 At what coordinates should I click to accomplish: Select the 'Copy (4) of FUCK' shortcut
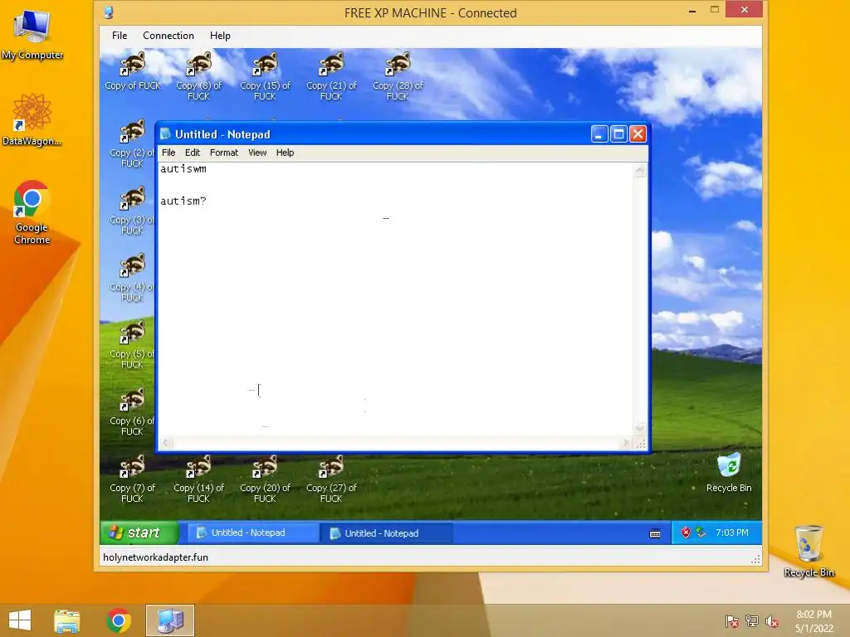click(132, 279)
